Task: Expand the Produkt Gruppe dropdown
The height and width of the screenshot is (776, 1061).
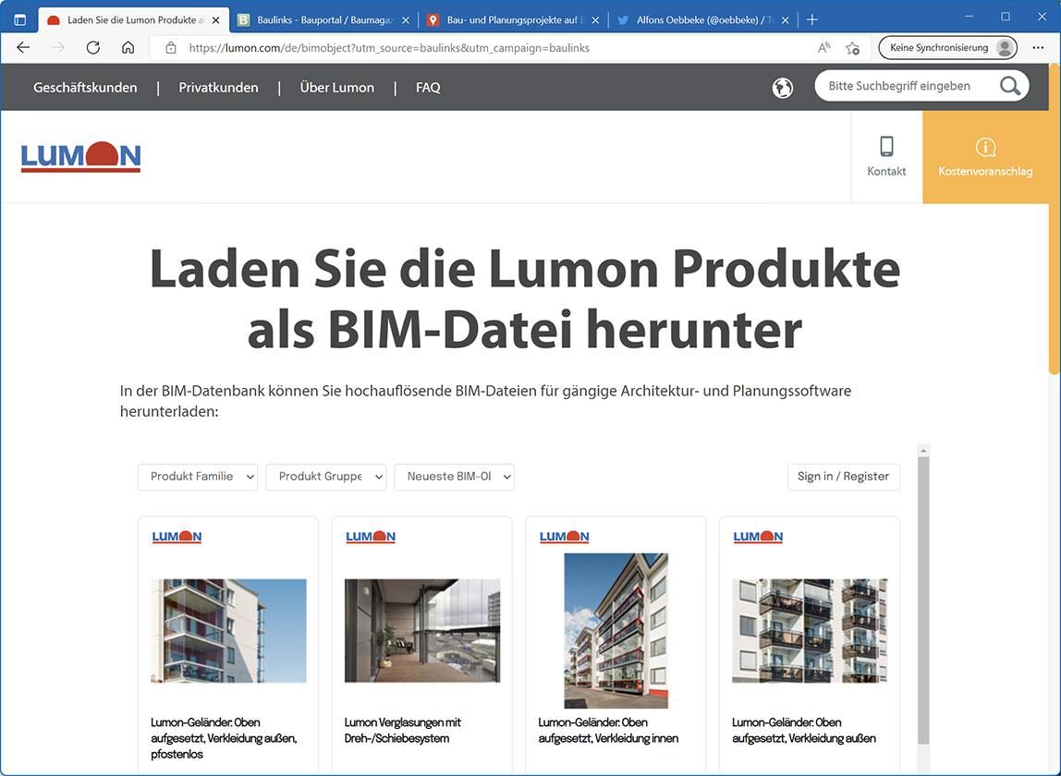Action: pos(326,477)
